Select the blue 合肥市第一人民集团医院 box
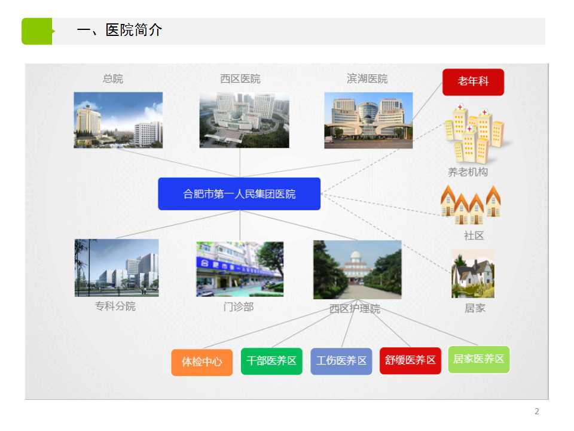This screenshot has width=574, height=431. [239, 194]
